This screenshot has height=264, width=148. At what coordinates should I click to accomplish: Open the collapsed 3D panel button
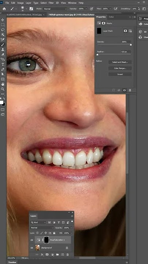[x=143, y=32]
